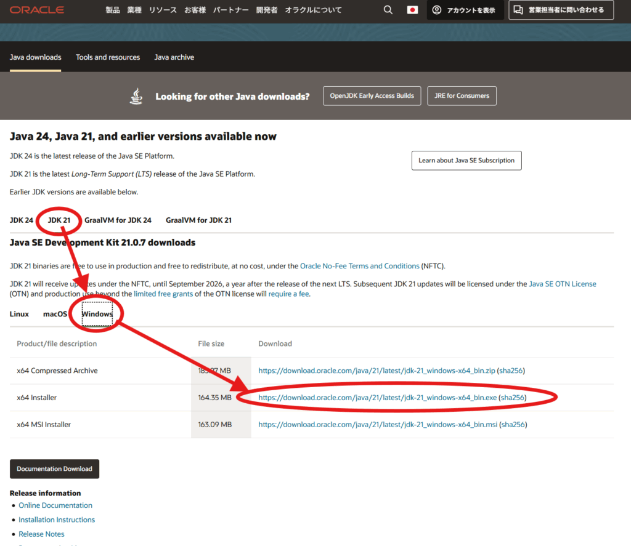Screen dimensions: 631x546
Task: Click the Product/file description column header
Action: pos(57,343)
